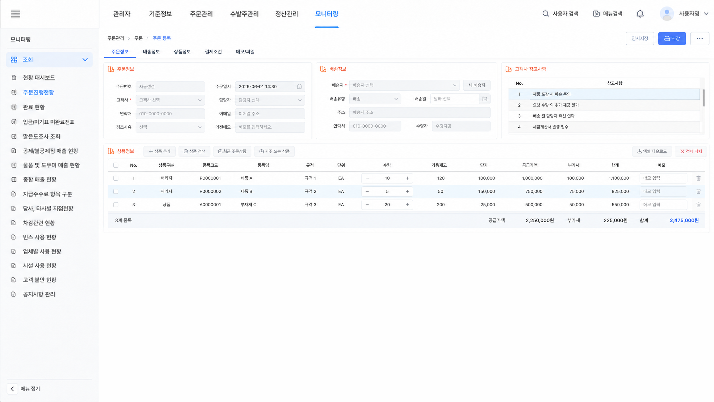Viewport: 714px width, 402px height.
Task: Delete the 제품 B row trash icon
Action: click(698, 191)
